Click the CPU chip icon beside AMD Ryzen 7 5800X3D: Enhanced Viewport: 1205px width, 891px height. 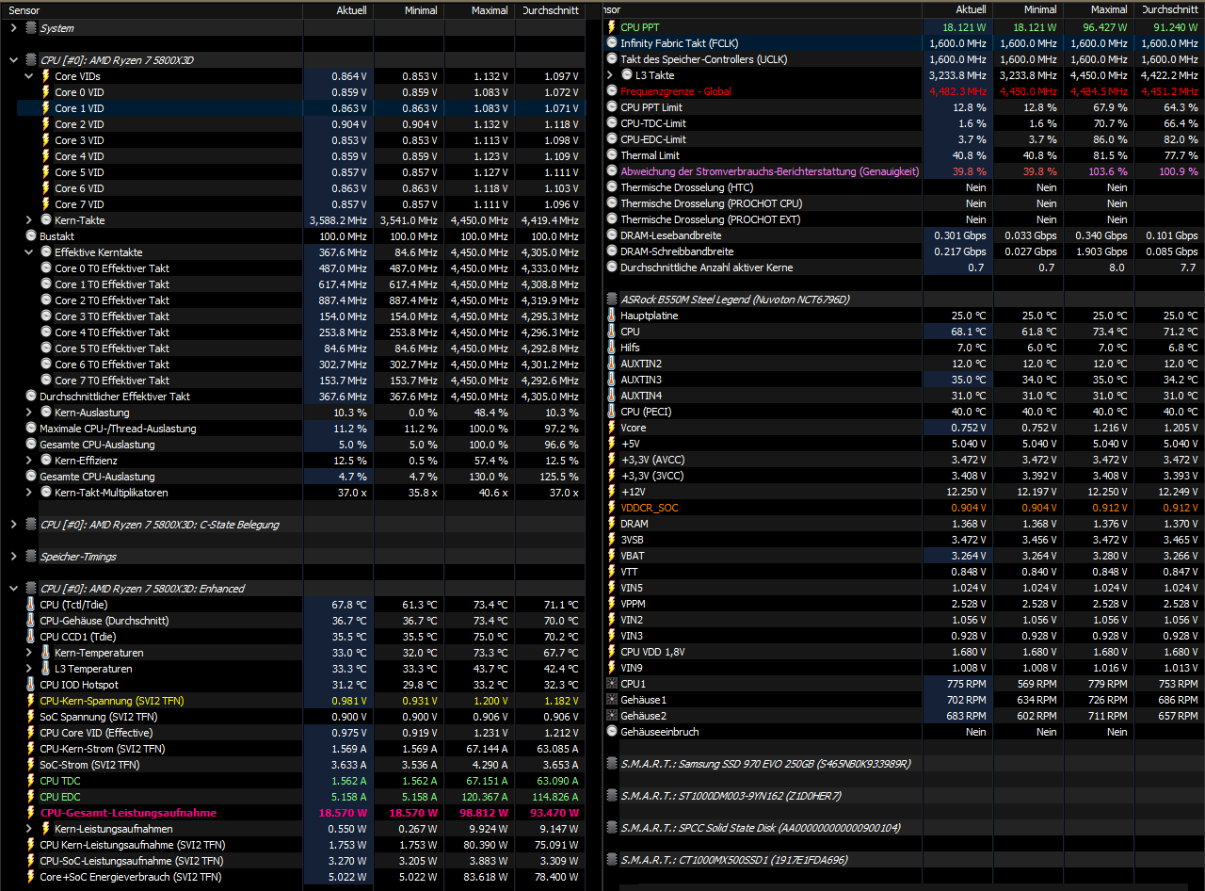tap(30, 588)
